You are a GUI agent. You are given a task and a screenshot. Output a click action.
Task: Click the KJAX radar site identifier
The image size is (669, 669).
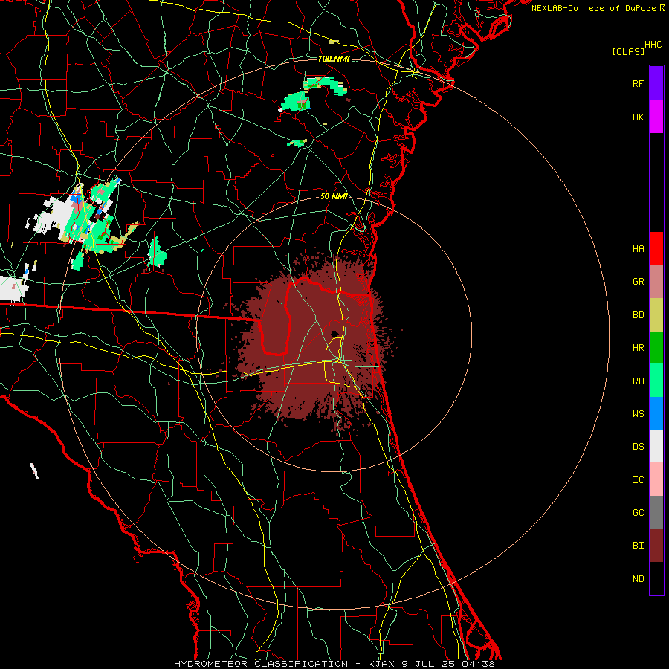381,664
